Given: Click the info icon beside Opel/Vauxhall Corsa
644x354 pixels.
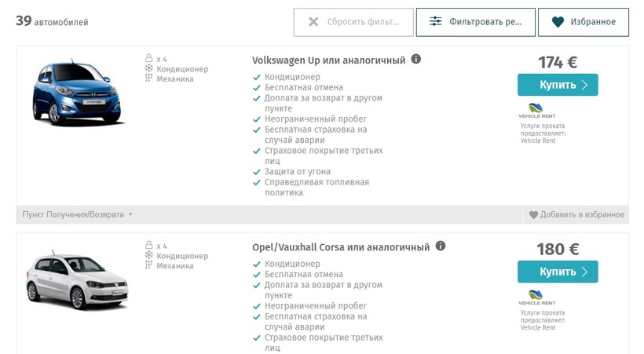Looking at the screenshot, I should tap(441, 246).
